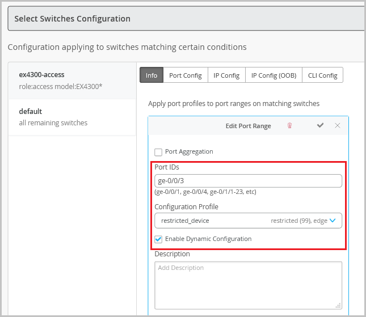This screenshot has height=317, width=366.
Task: Close the Edit Port Range panel
Action: tap(338, 125)
